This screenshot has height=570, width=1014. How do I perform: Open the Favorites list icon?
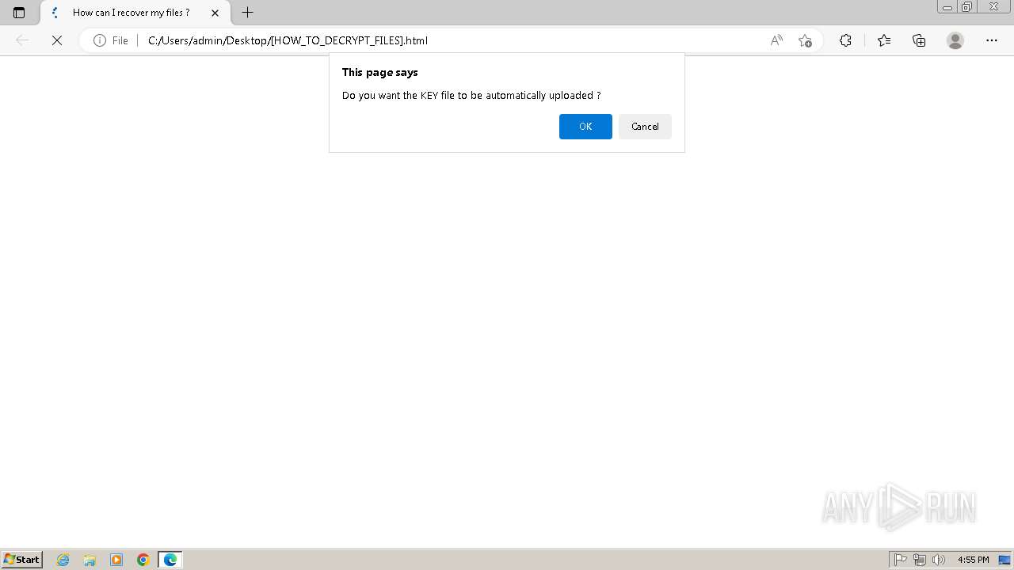(884, 40)
